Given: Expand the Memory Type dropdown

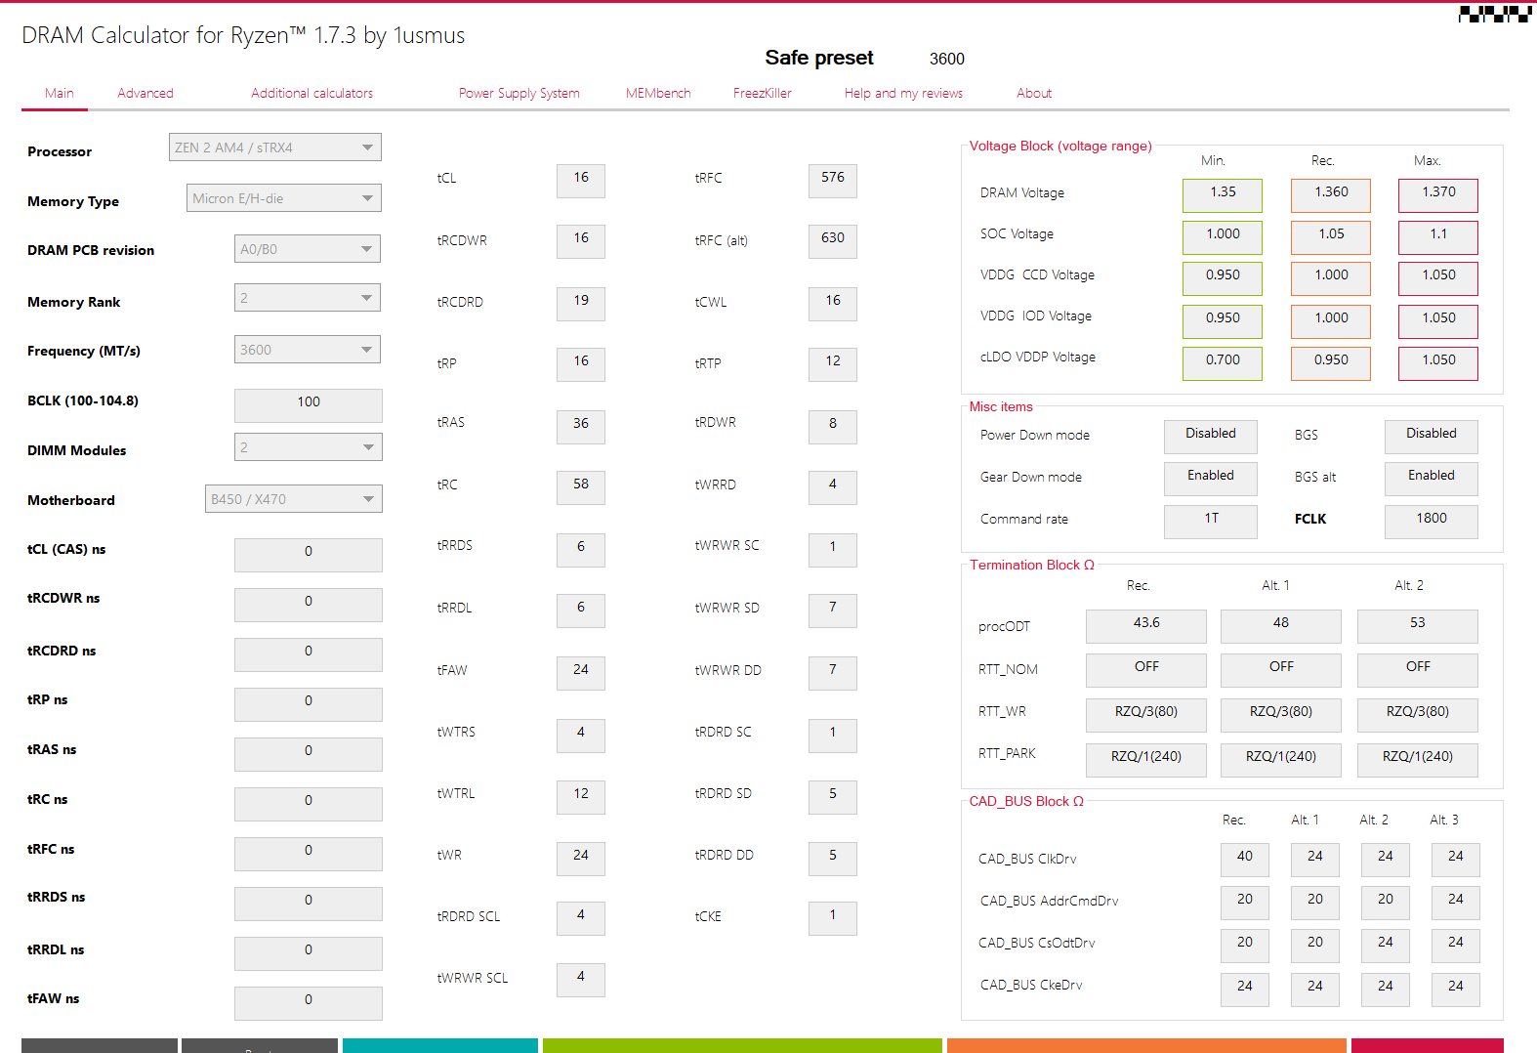Looking at the screenshot, I should (x=283, y=198).
